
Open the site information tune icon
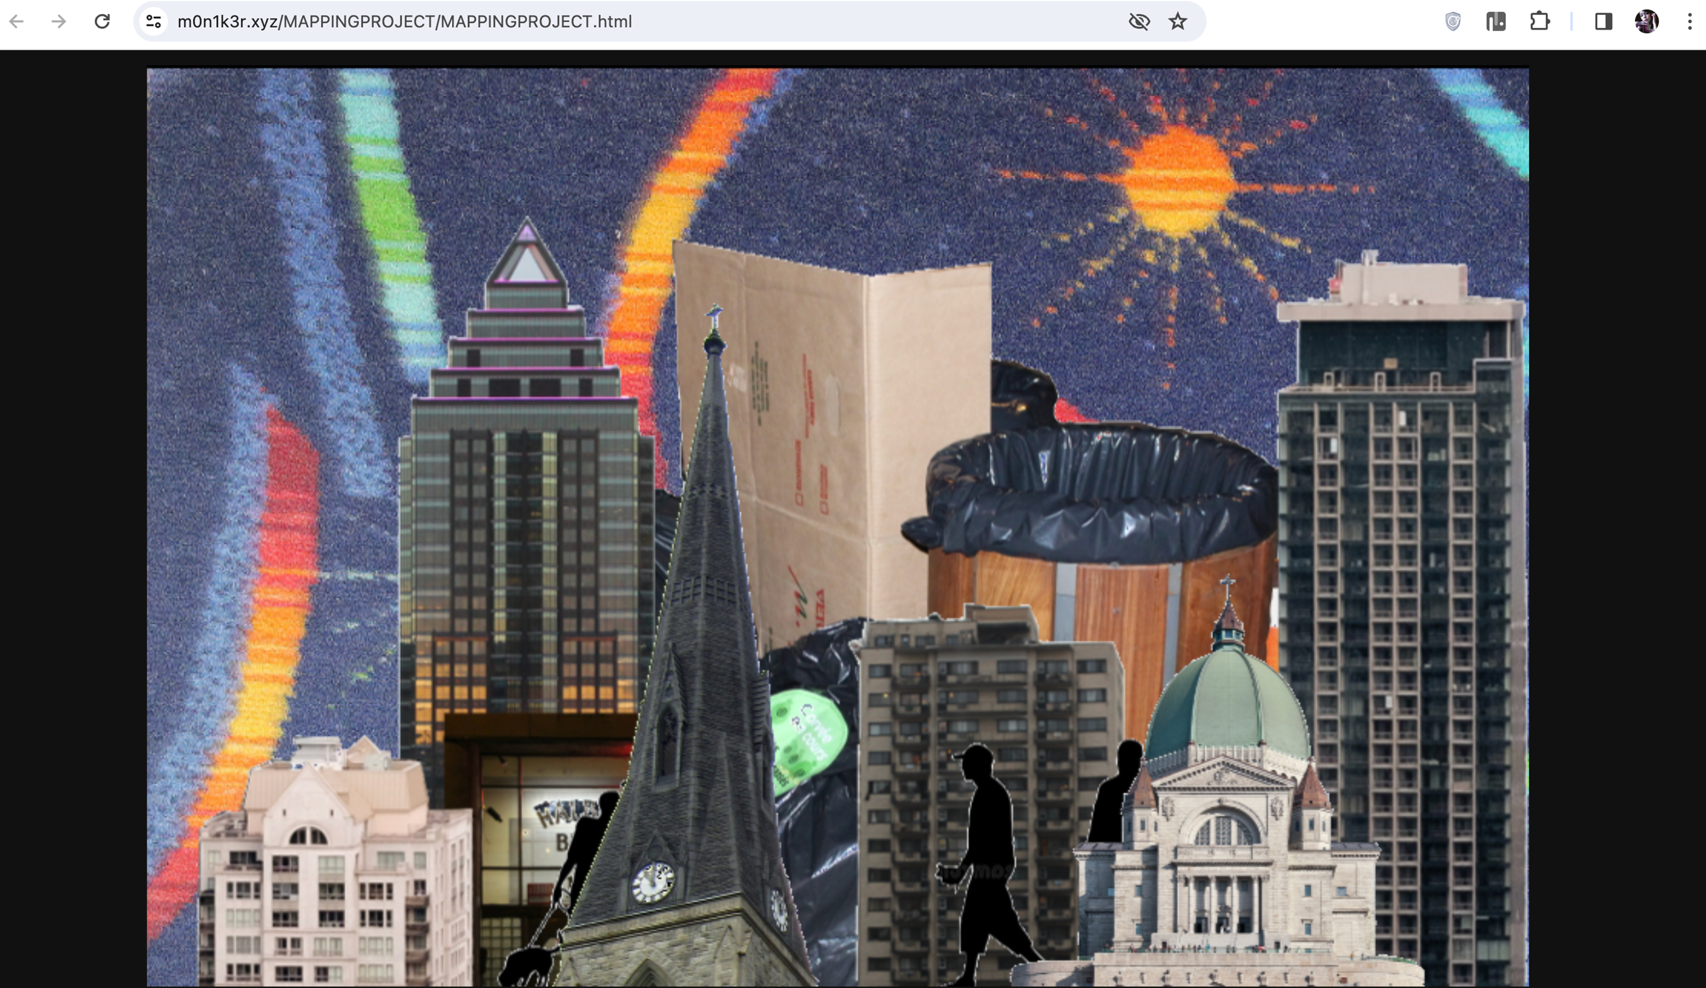pyautogui.click(x=153, y=22)
